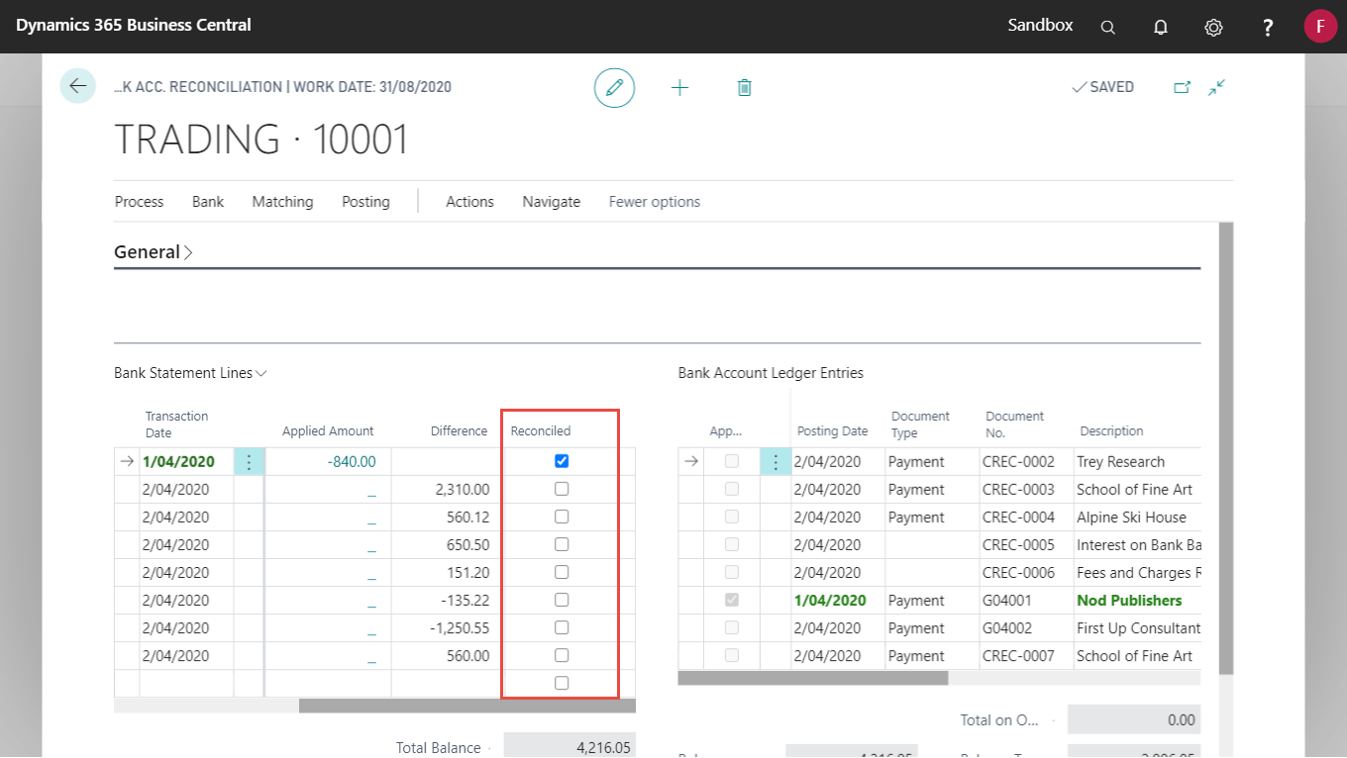This screenshot has height=758, width=1347.
Task: Go back using the back arrow
Action: pos(77,86)
